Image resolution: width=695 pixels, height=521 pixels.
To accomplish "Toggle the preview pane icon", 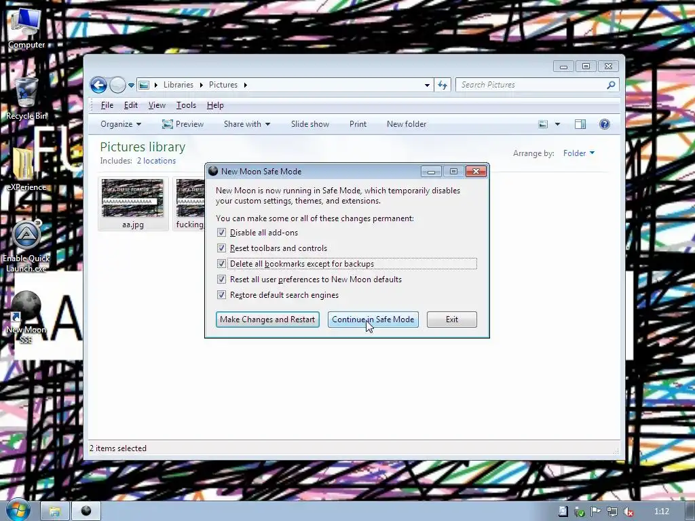I will (x=580, y=124).
